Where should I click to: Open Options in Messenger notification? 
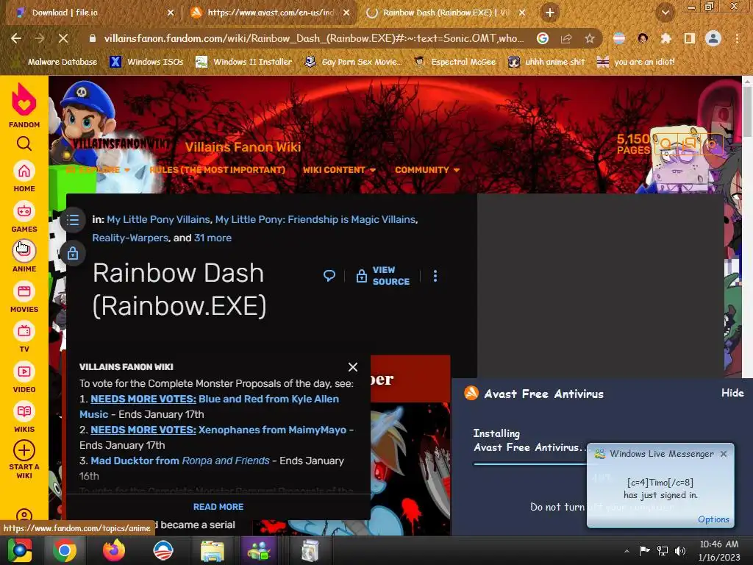click(x=713, y=519)
